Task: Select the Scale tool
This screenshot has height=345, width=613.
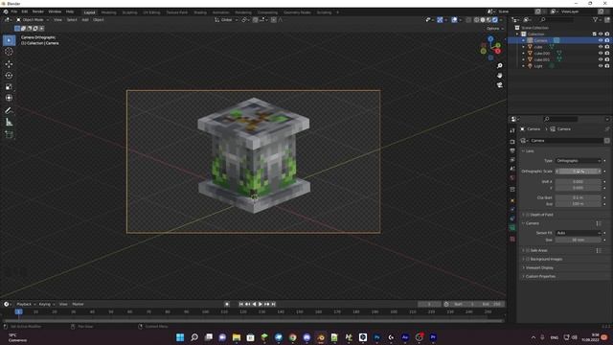Action: 9,86
